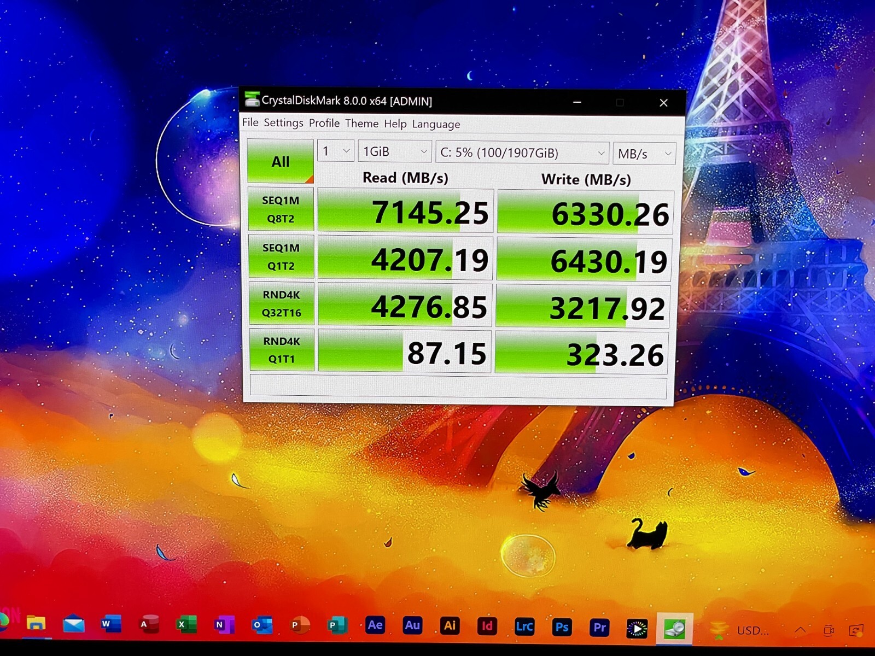Click the 6330.26 sequential write result
The image size is (875, 656).
pos(585,213)
